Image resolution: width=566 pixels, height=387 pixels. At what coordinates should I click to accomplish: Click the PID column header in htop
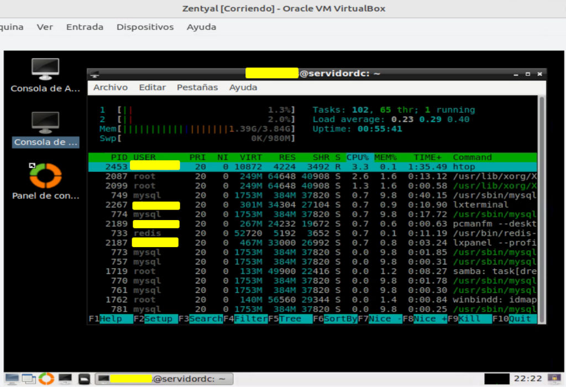[x=119, y=158]
